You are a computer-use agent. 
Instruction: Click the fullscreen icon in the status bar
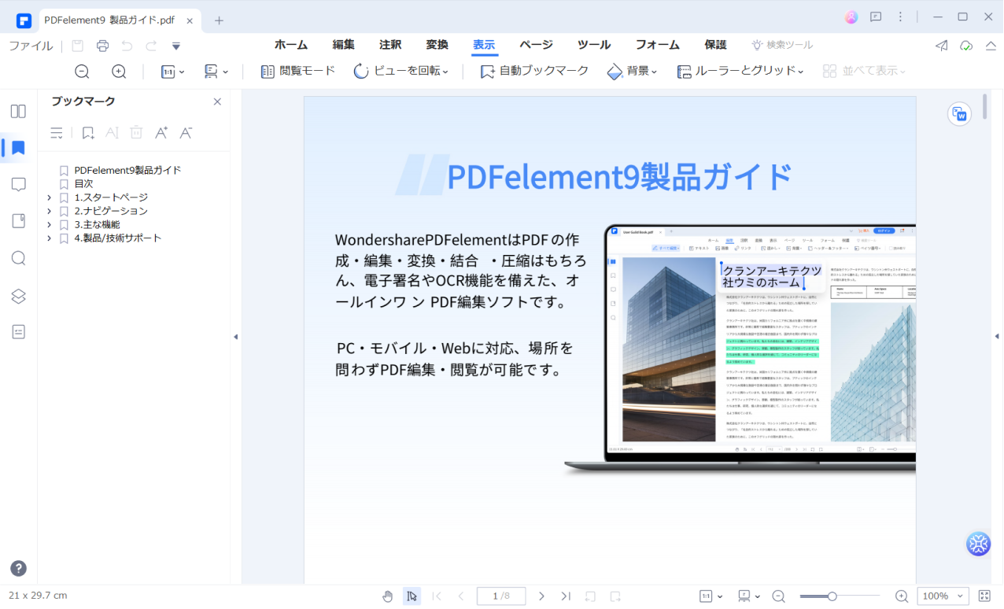[984, 596]
